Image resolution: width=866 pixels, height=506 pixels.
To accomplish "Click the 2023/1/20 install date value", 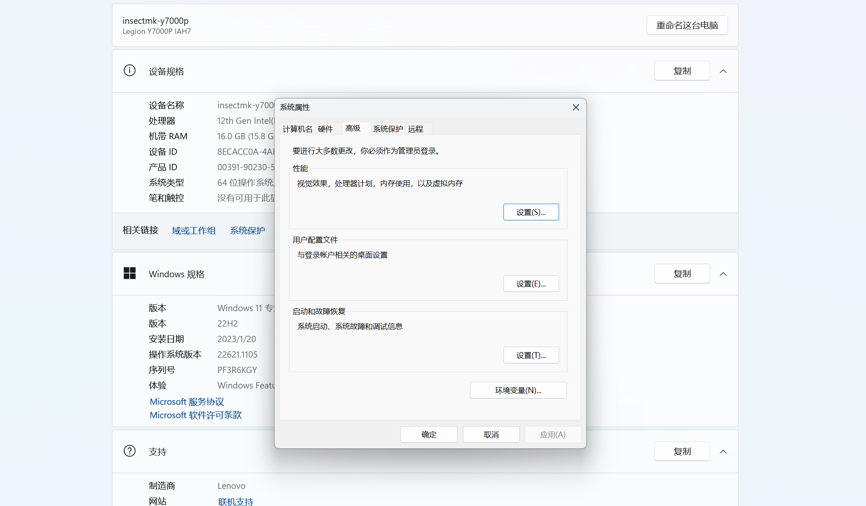I will click(237, 339).
